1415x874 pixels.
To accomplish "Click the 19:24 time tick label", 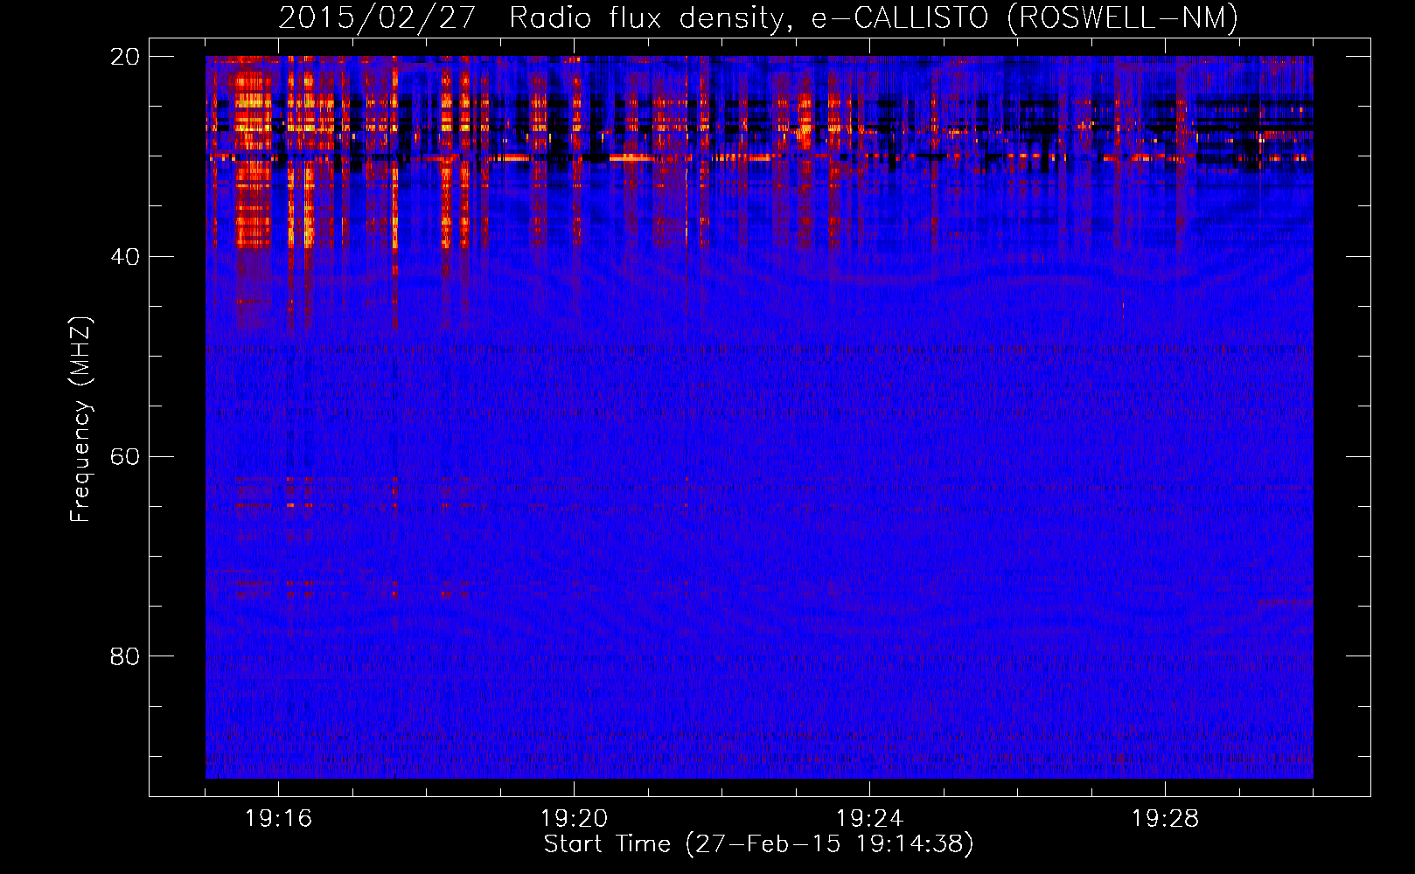I will [x=870, y=819].
